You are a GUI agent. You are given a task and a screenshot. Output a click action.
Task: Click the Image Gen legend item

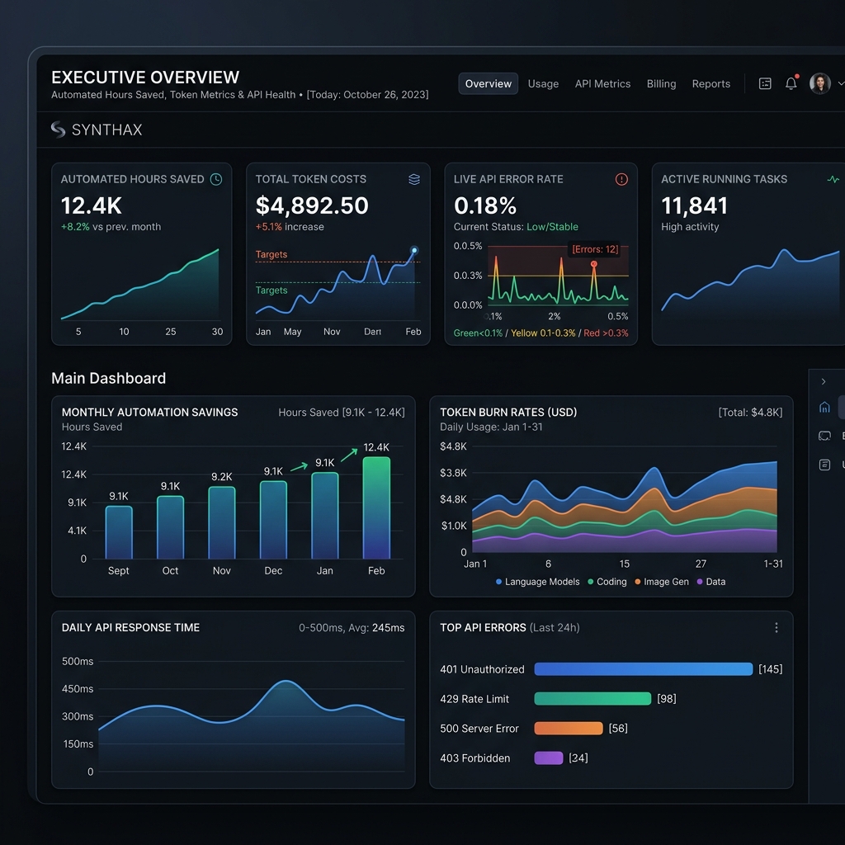click(661, 582)
